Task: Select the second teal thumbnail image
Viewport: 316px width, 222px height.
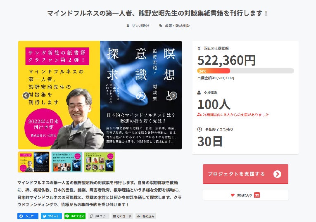Action: pyautogui.click(x=67, y=162)
